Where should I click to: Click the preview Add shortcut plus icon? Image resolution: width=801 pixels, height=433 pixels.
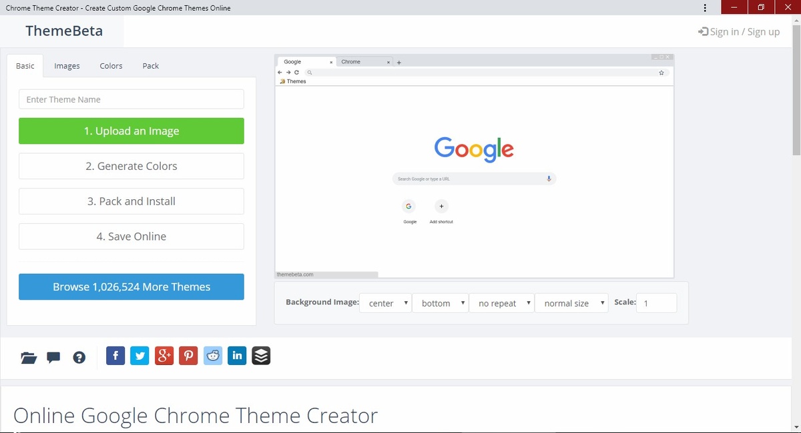441,207
